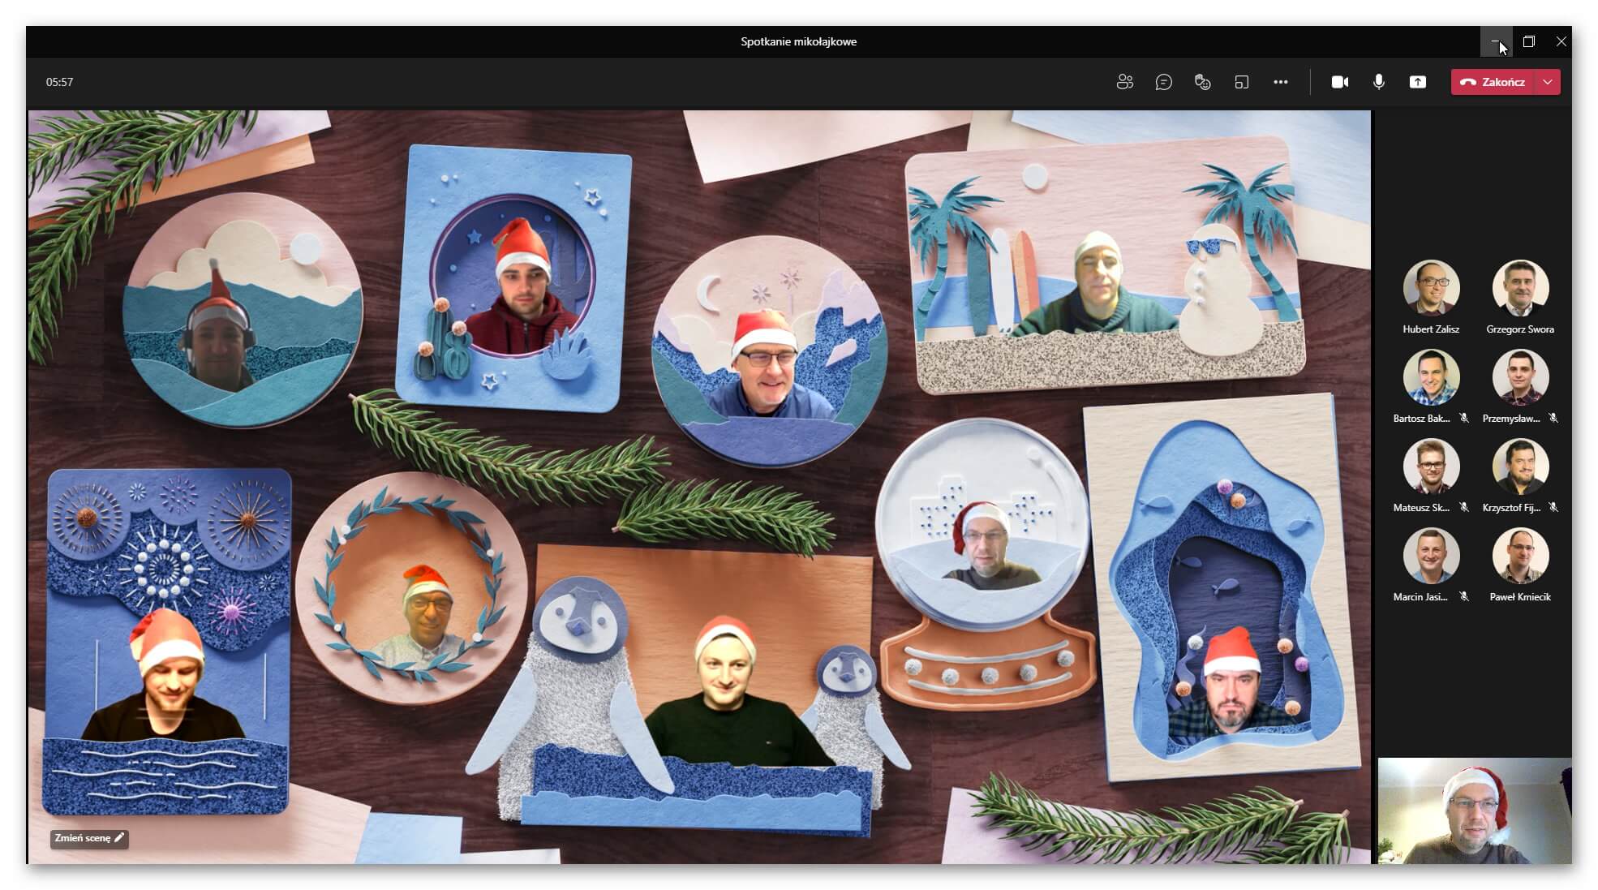
Task: Open the reactions and raise hand menu
Action: 1202,82
